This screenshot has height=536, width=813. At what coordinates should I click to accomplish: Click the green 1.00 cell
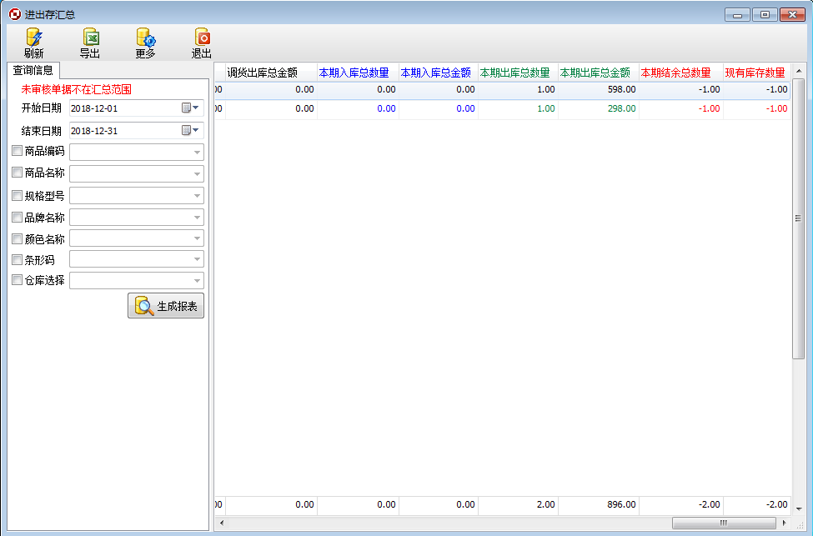point(518,108)
